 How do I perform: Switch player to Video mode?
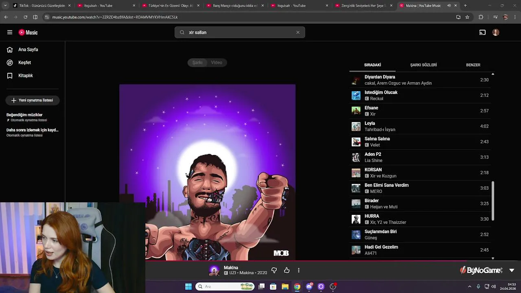(x=217, y=62)
